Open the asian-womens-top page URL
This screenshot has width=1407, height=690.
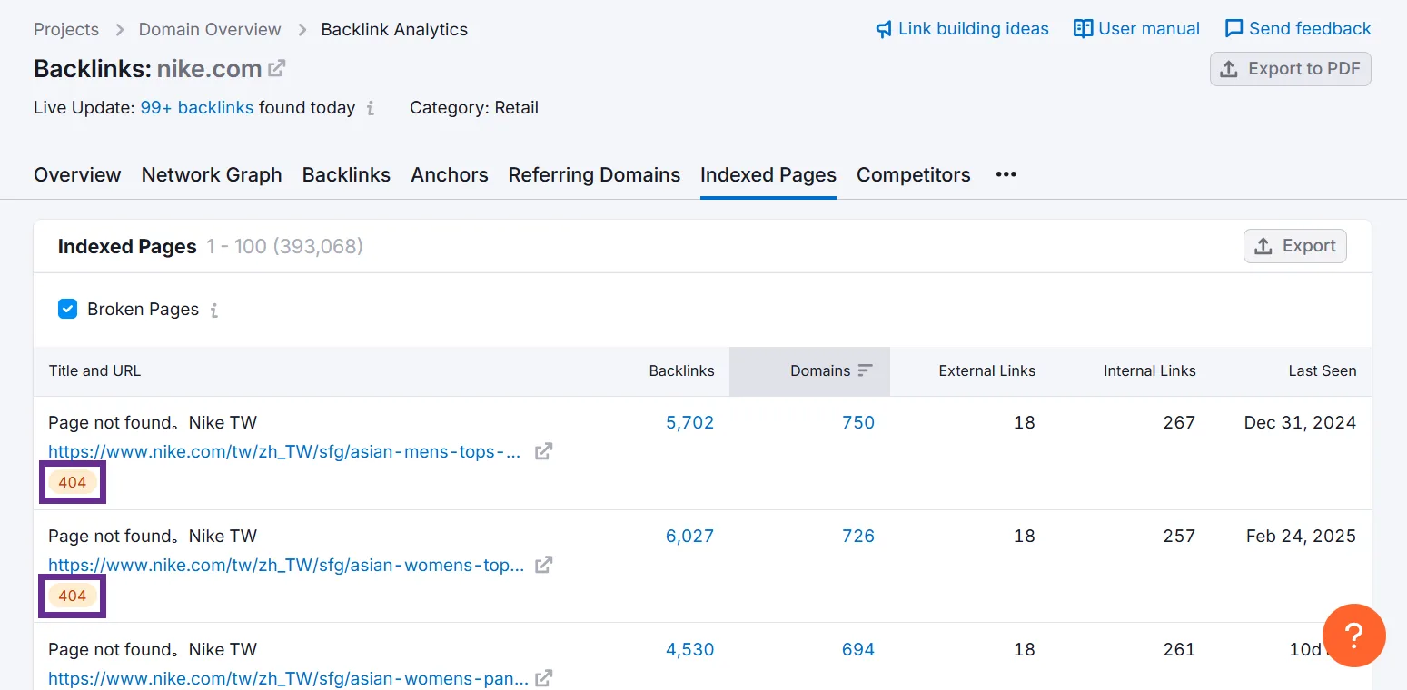point(286,565)
